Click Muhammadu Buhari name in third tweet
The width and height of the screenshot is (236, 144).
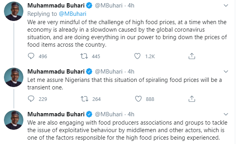point(56,114)
